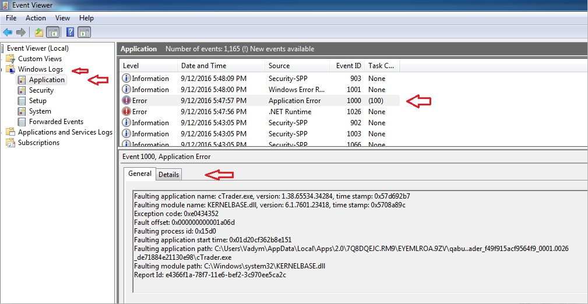
Task: Click the blue Help question mark icon
Action: 70,32
